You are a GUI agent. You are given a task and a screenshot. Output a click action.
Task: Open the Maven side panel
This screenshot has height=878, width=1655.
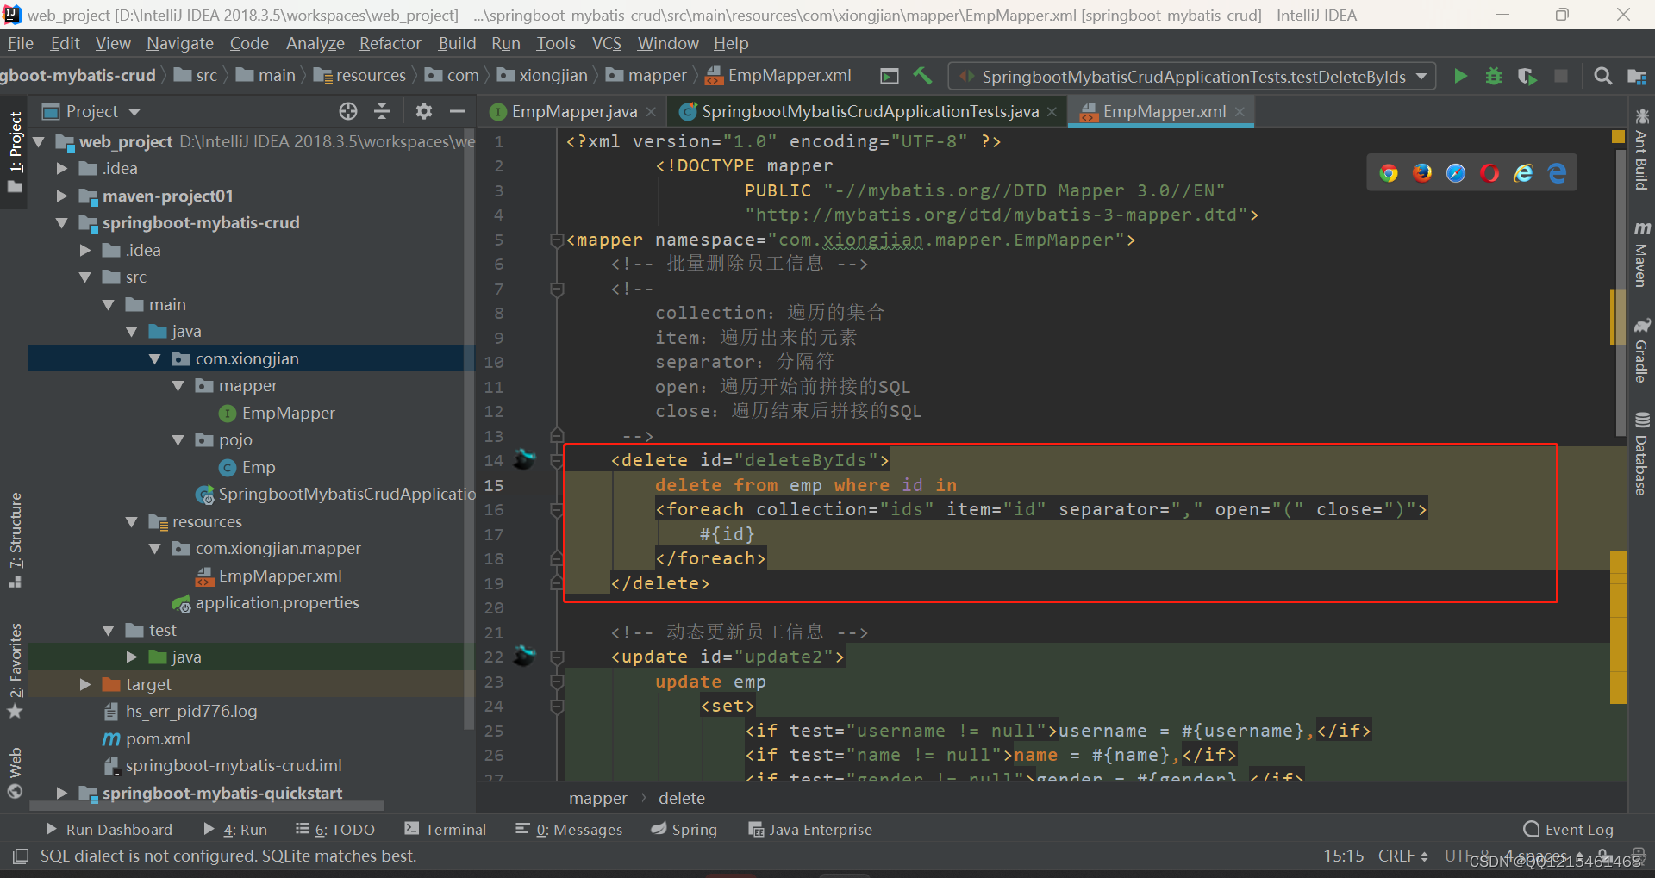coord(1641,254)
